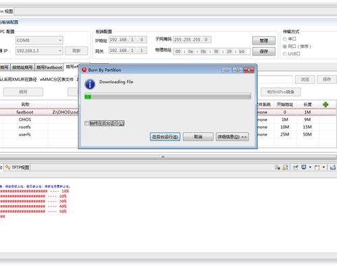Click the green plus add-partition icon

pyautogui.click(x=326, y=104)
